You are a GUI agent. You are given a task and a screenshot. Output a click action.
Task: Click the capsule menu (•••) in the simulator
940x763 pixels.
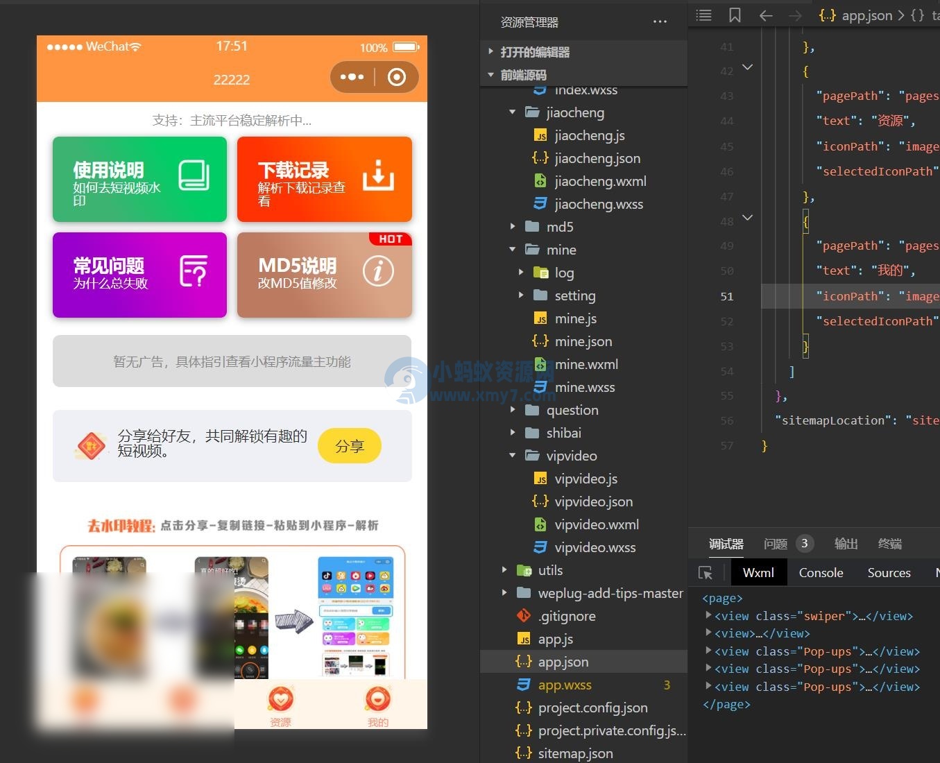(x=352, y=77)
